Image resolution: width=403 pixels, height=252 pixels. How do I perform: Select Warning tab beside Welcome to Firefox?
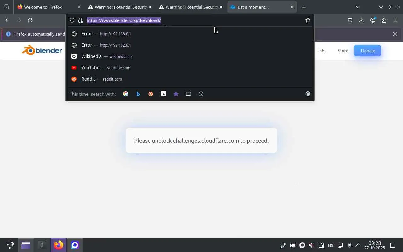120,7
